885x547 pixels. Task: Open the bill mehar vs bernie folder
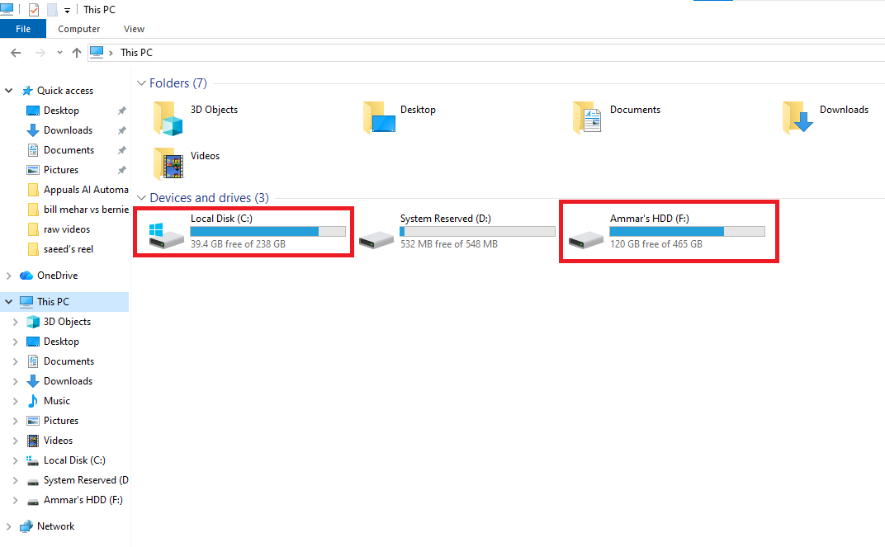[x=86, y=210]
